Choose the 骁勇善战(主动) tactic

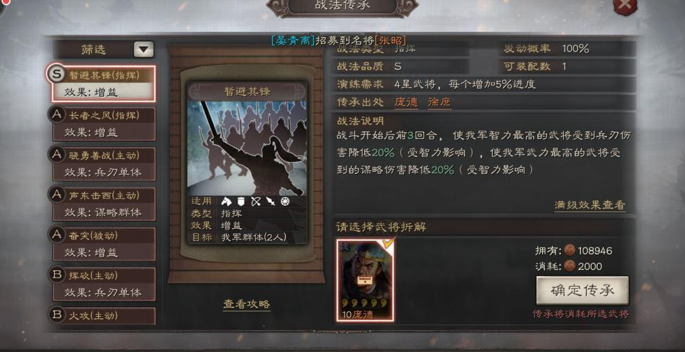tap(104, 164)
